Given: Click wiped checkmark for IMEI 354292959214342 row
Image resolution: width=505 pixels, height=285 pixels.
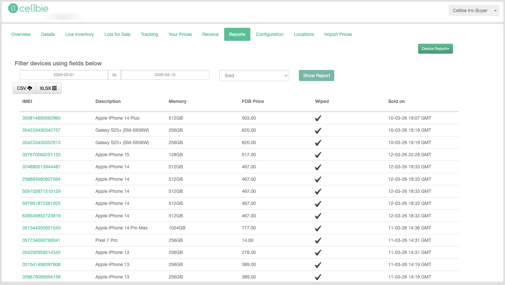Looking at the screenshot, I should [318, 253].
